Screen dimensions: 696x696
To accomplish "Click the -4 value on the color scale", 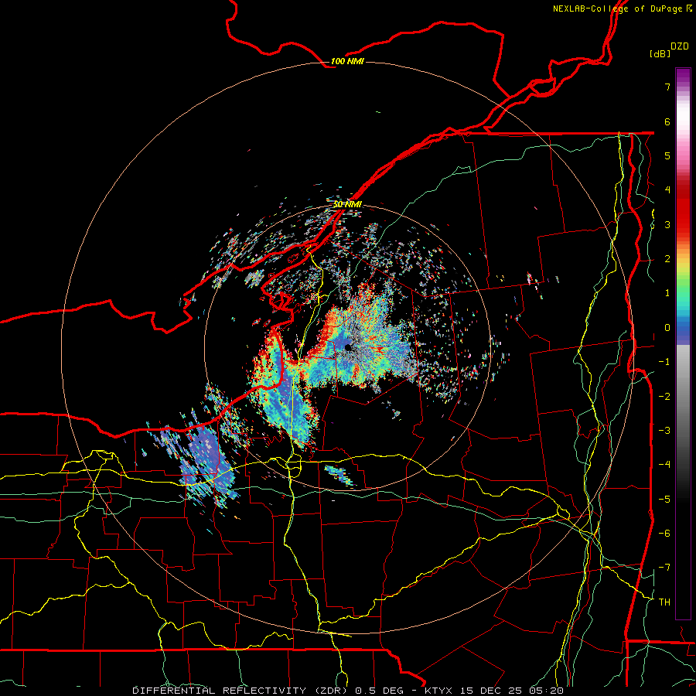I will (x=664, y=465).
